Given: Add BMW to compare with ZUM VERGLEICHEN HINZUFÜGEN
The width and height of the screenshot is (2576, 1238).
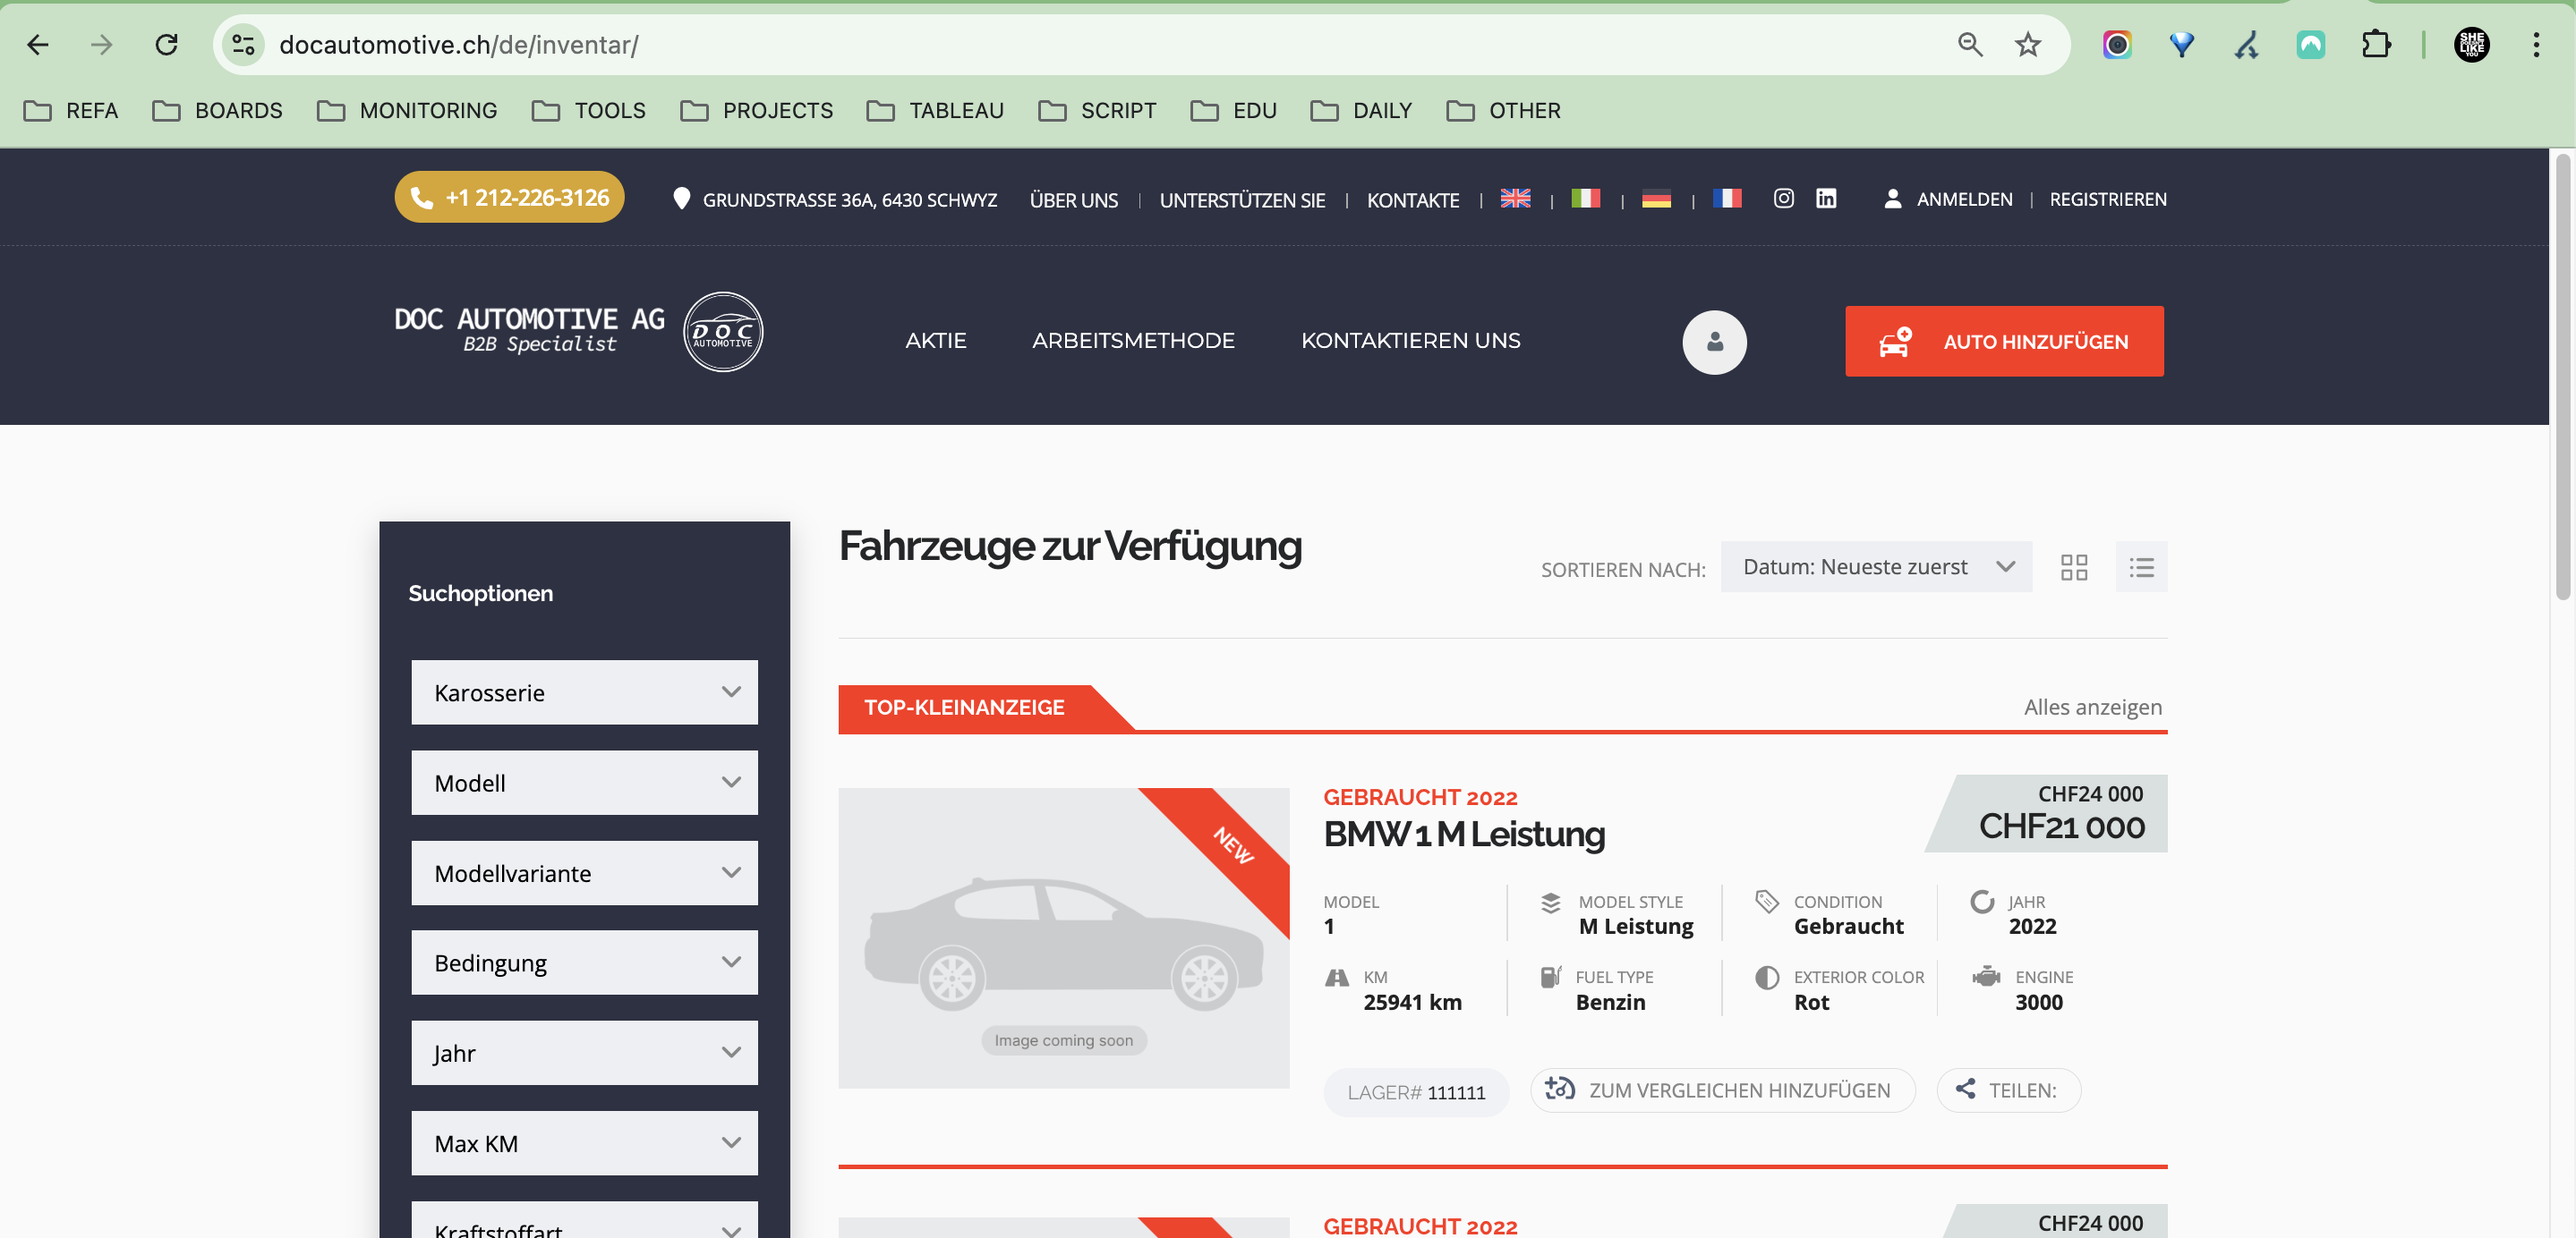Looking at the screenshot, I should [x=1722, y=1090].
